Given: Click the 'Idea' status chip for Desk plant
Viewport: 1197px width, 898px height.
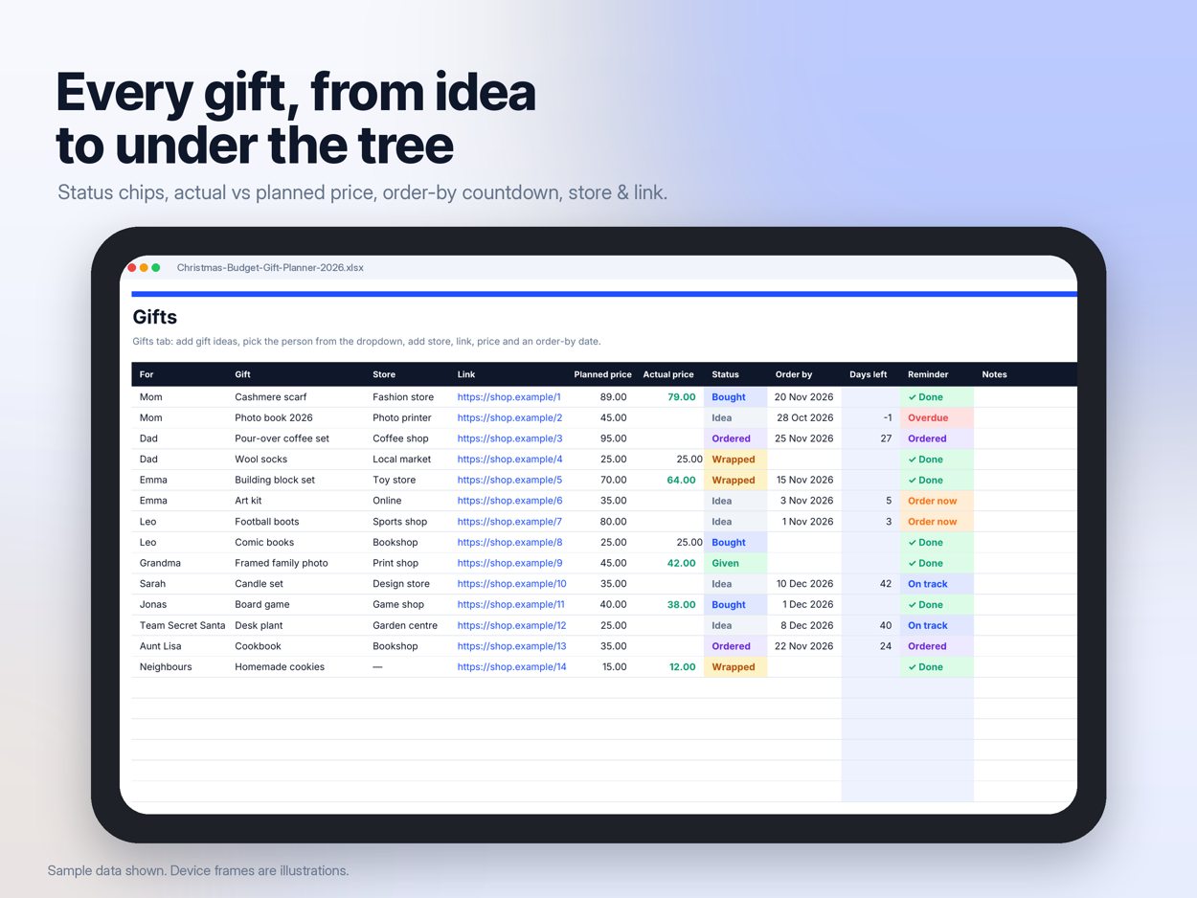Looking at the screenshot, I should 735,625.
